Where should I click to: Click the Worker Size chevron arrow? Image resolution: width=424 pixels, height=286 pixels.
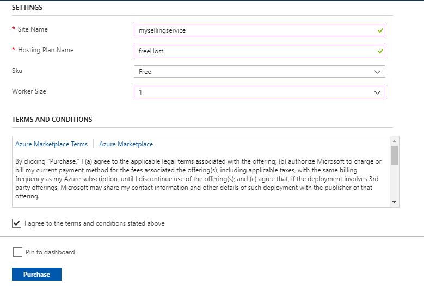coord(377,92)
